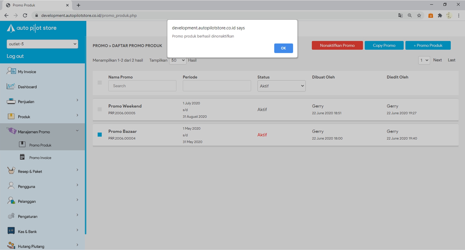
Task: Click the Produk box icon
Action: click(x=11, y=117)
